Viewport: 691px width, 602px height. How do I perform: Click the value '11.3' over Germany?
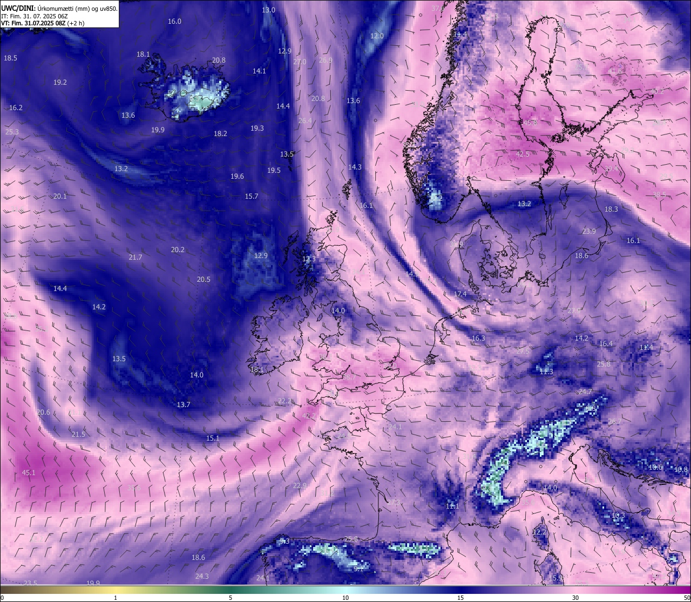point(546,371)
